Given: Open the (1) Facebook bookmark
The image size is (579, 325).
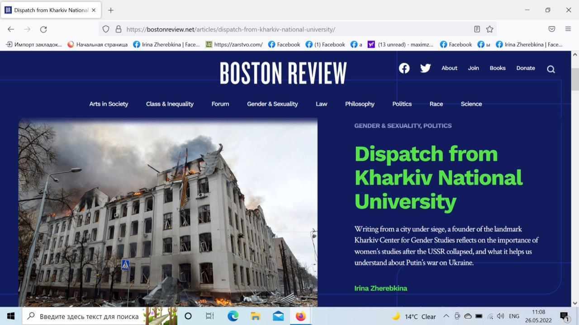Looking at the screenshot, I should (x=325, y=44).
